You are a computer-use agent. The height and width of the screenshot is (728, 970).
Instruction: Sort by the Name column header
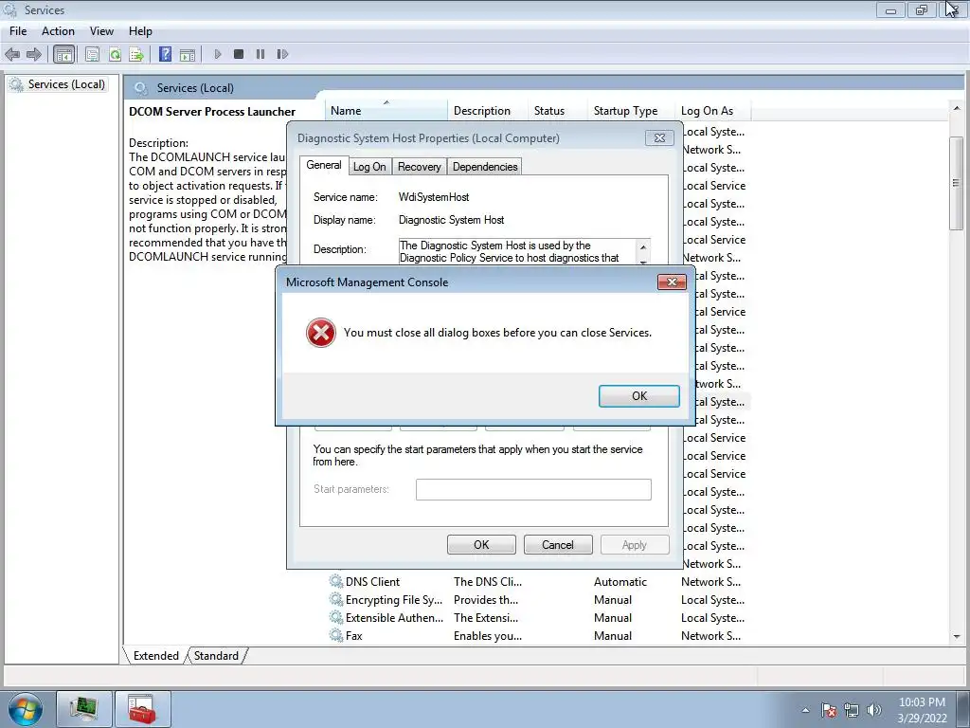[386, 111]
